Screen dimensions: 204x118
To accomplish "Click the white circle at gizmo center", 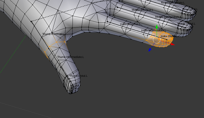I will pyautogui.click(x=157, y=40).
